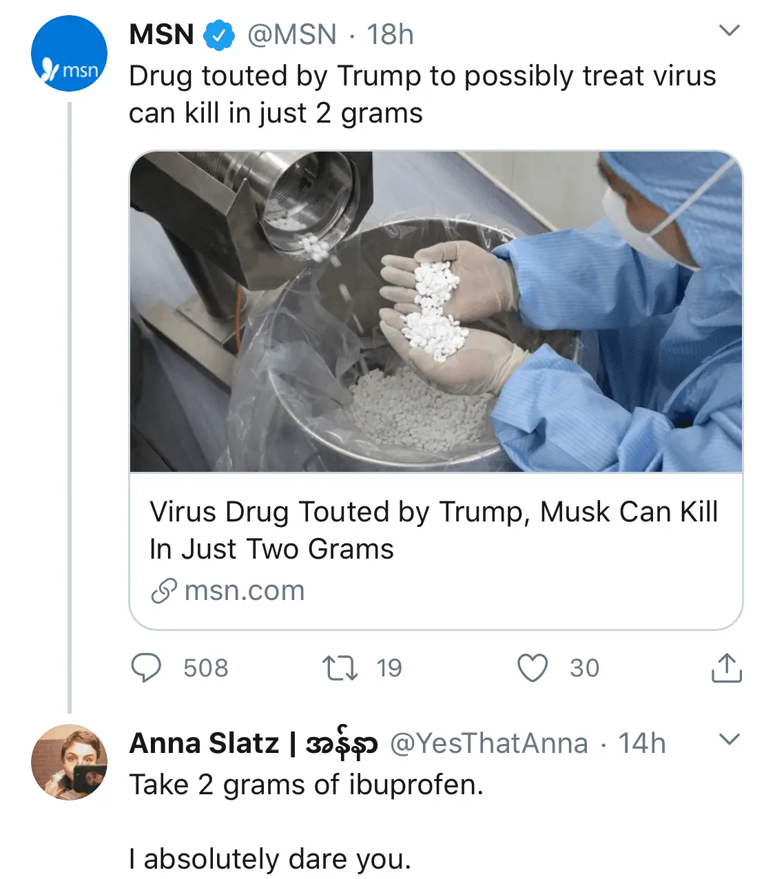The image size is (775, 879).
Task: Click link icon beside msn.com
Action: point(164,591)
